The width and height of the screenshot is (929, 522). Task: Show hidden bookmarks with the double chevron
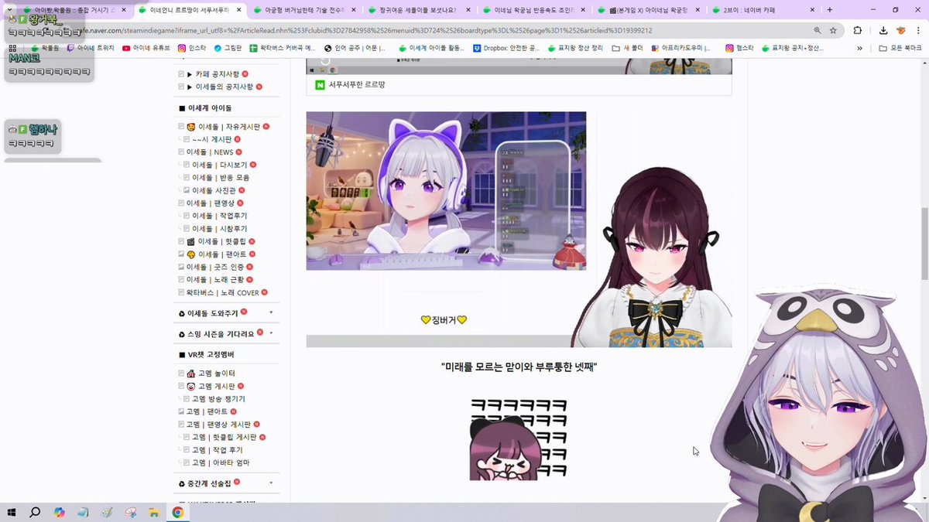859,48
